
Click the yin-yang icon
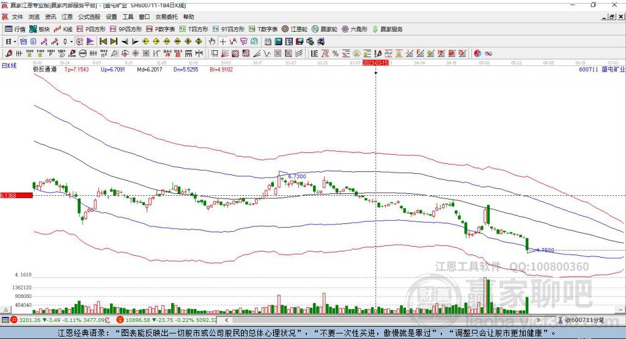[x=477, y=54]
